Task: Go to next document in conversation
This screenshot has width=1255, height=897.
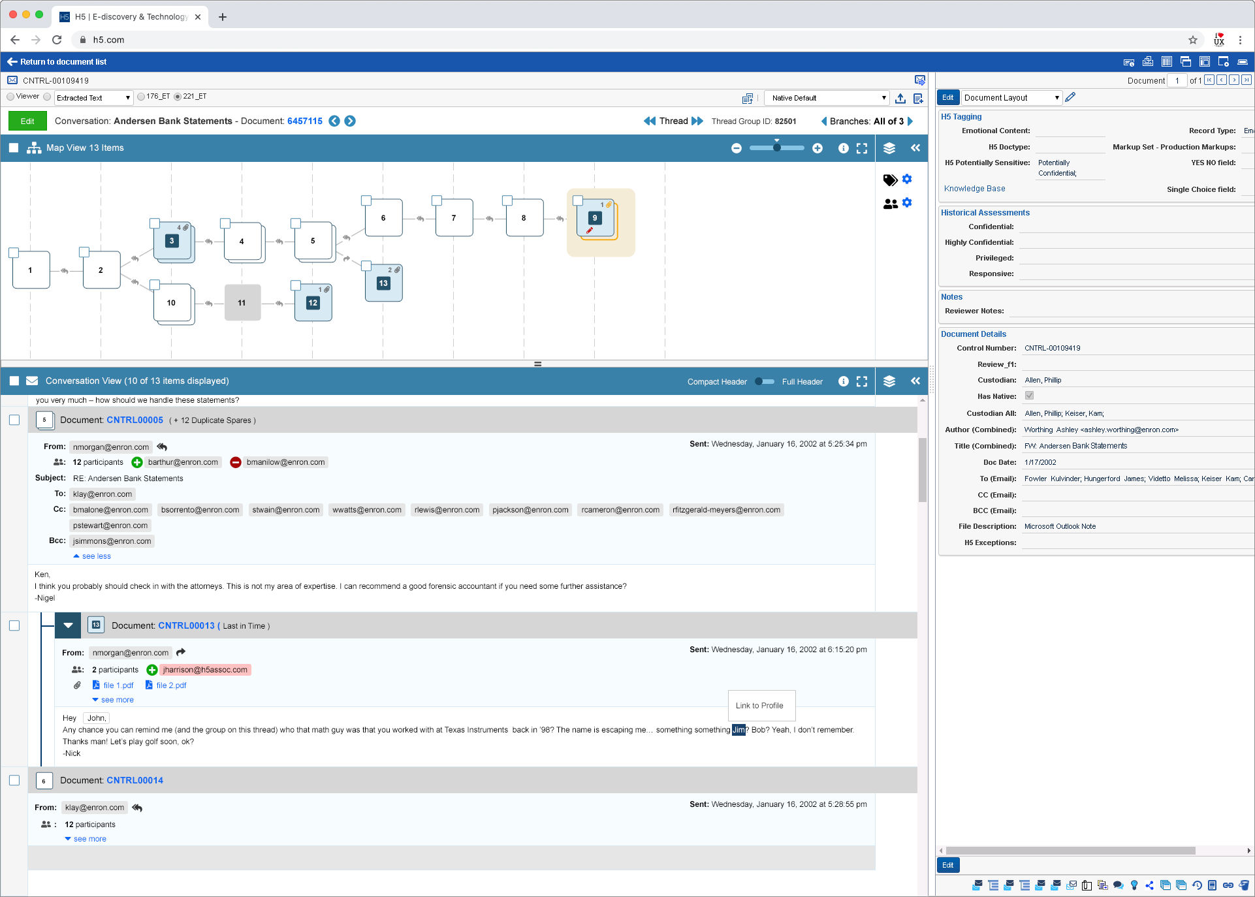Action: click(350, 121)
